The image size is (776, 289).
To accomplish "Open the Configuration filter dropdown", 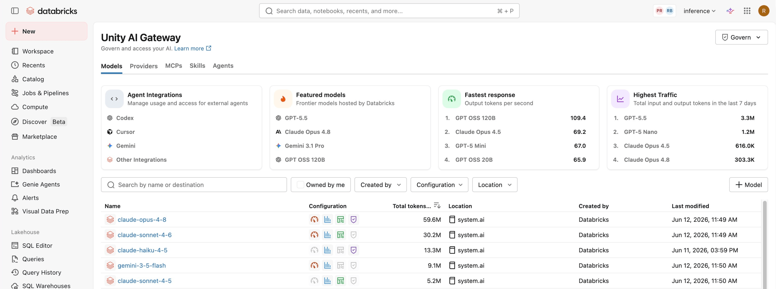I will [x=439, y=185].
